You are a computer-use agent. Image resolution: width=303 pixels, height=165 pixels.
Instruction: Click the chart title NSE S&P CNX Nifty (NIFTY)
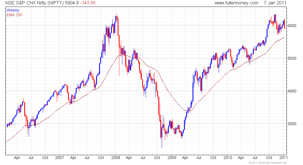35,3
